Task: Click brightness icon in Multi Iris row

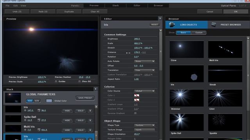Action: pos(25,129)
